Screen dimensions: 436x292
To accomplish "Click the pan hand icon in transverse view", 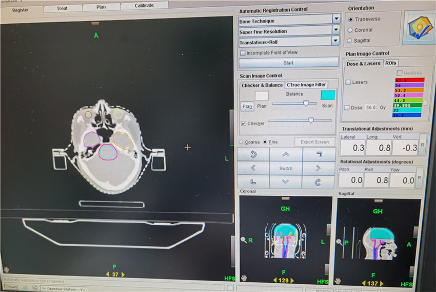I will 6,270.
